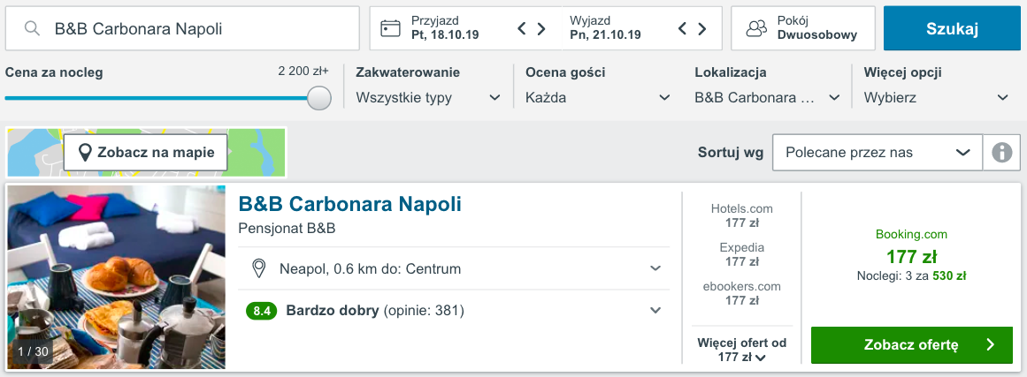Click the guests icon for room type
The height and width of the screenshot is (377, 1027).
[x=756, y=29]
